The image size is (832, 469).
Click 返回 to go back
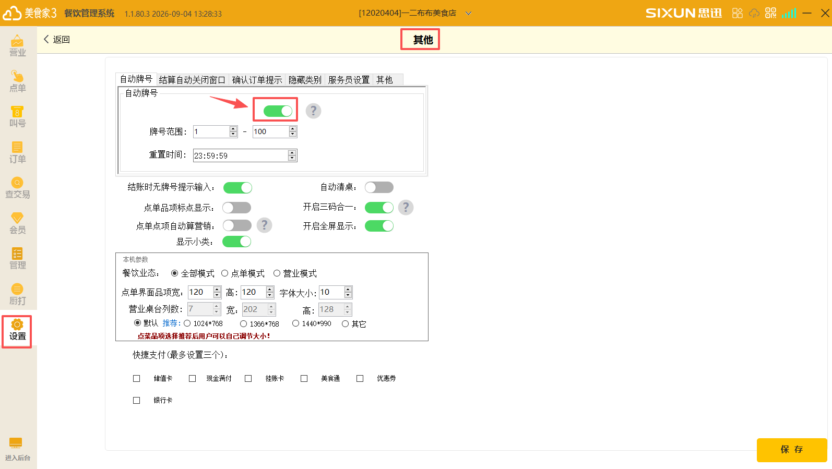[x=56, y=40]
